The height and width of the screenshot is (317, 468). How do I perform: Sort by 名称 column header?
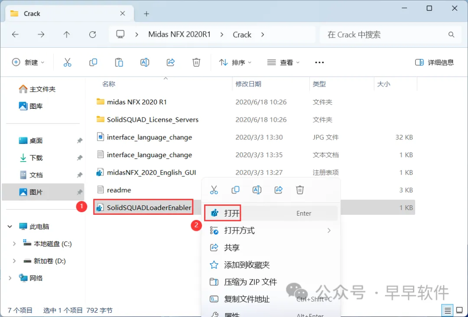pos(109,84)
